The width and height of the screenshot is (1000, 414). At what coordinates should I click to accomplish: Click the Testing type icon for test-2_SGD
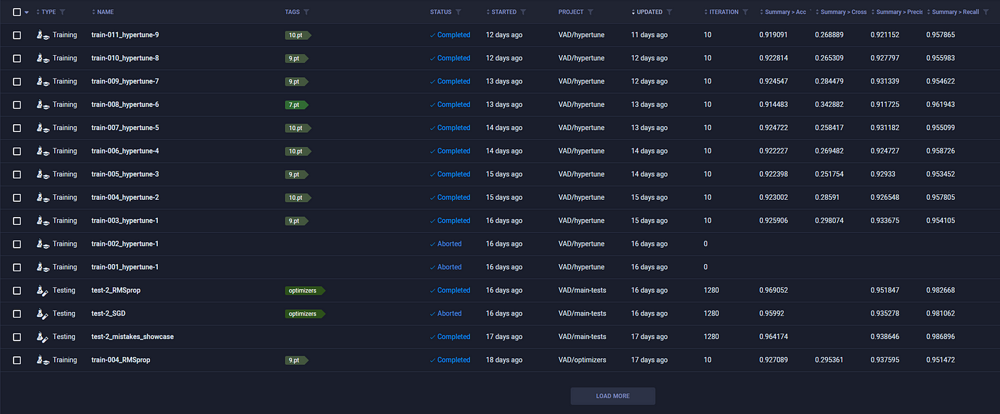tap(43, 313)
